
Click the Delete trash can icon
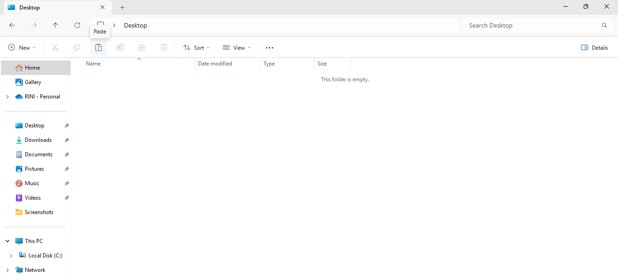164,47
